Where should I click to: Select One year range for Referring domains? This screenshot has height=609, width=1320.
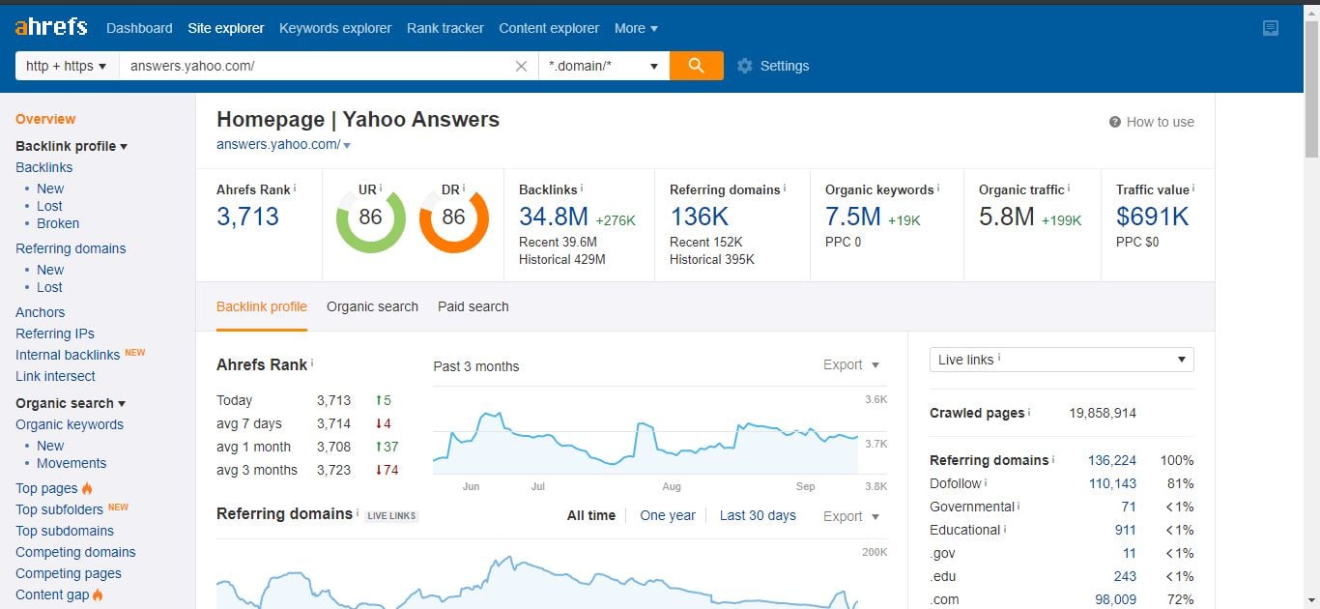667,515
